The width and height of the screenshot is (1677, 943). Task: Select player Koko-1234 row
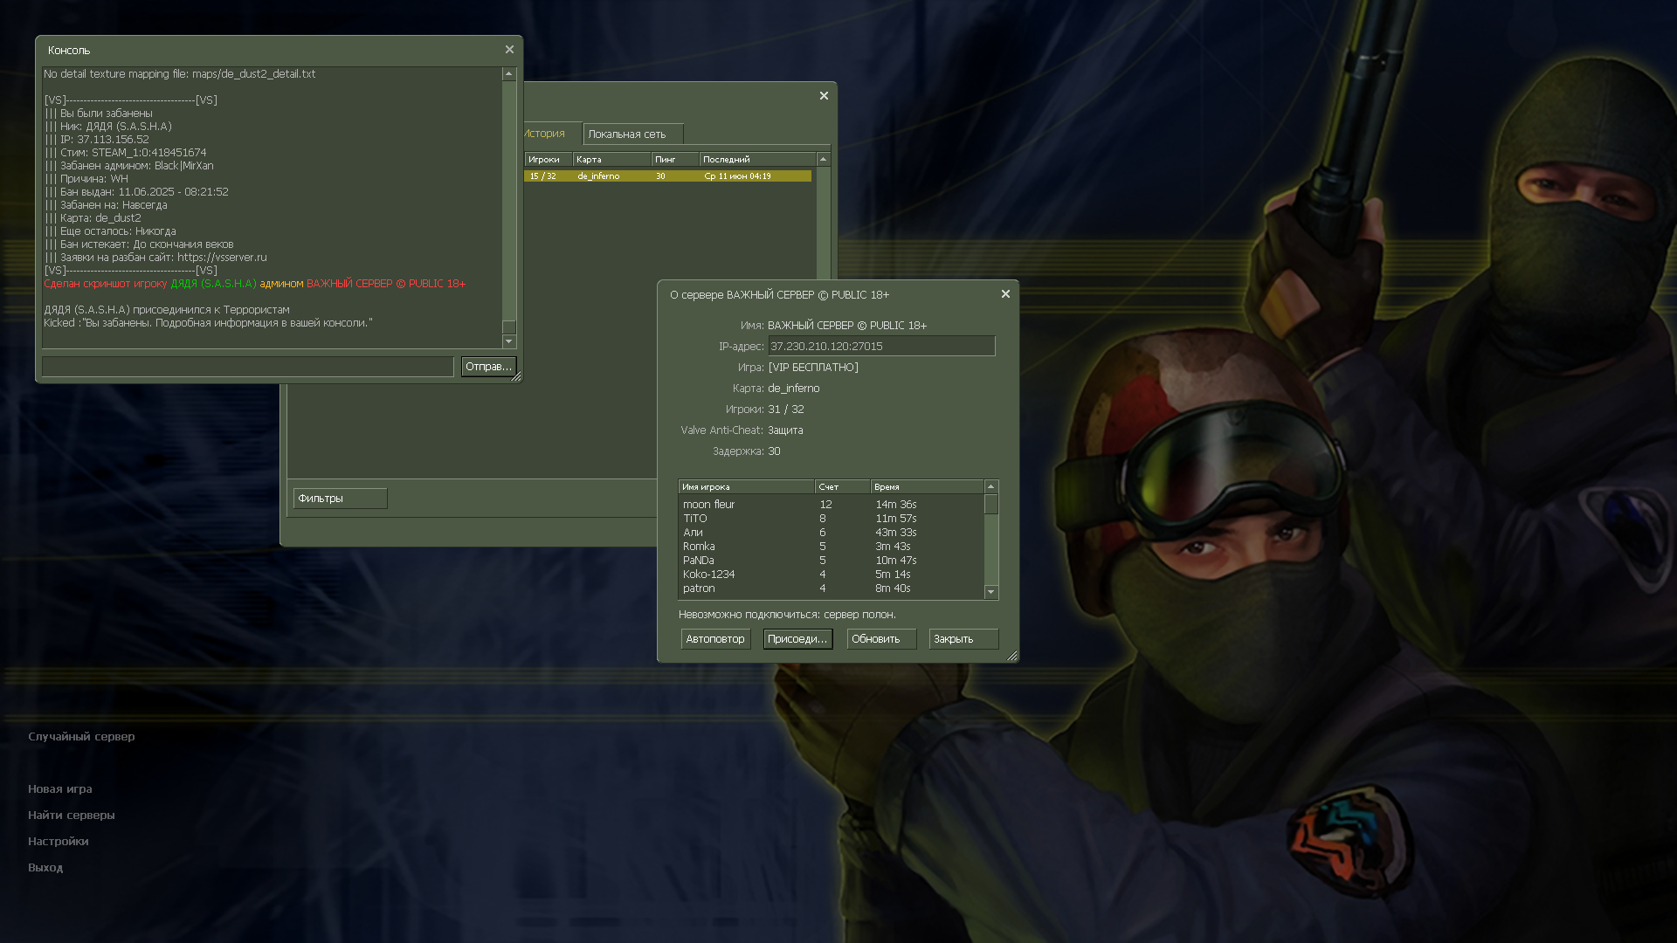click(x=831, y=575)
